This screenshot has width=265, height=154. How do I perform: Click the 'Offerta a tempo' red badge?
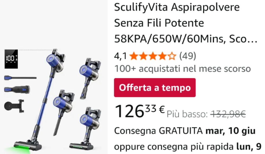point(155,87)
